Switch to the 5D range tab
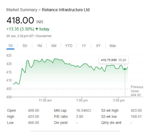Image resolution: width=155 pixels, height=132 pixels. [x=25, y=46]
